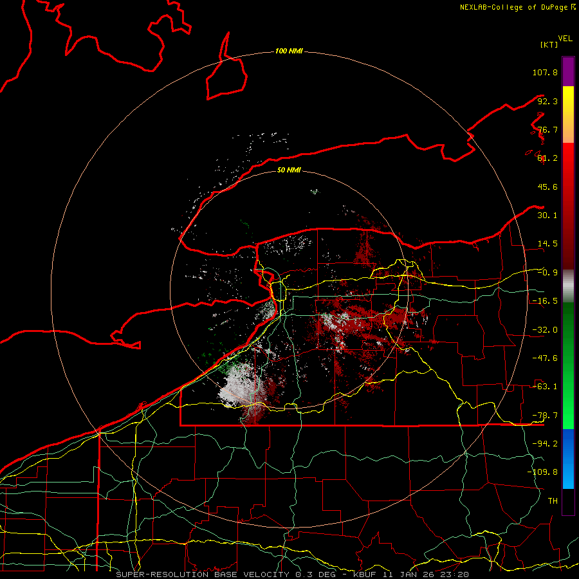This screenshot has width=579, height=579.
Task: Click the product title text at bottom
Action: tap(293, 574)
